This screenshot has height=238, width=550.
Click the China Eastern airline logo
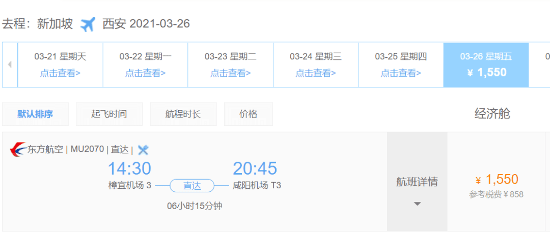pos(18,150)
